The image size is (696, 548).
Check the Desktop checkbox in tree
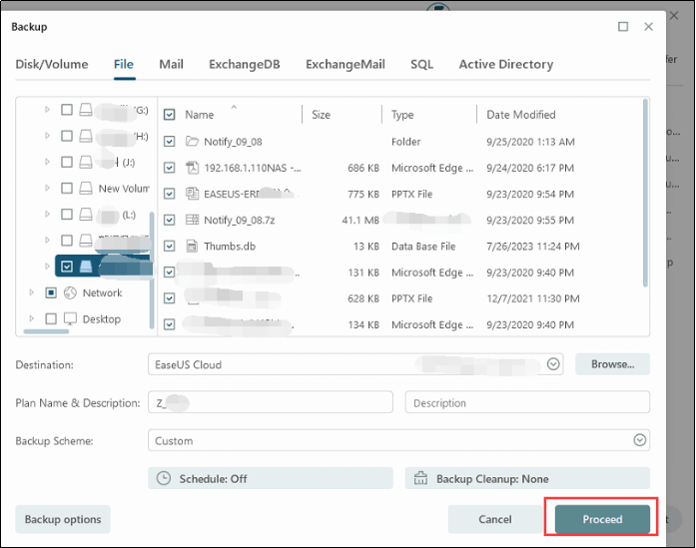(51, 319)
